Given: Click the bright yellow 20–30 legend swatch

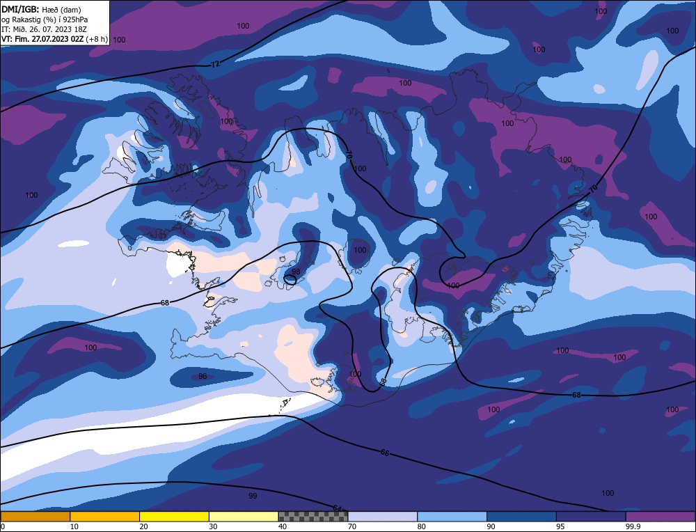Looking at the screenshot, I should (x=174, y=516).
